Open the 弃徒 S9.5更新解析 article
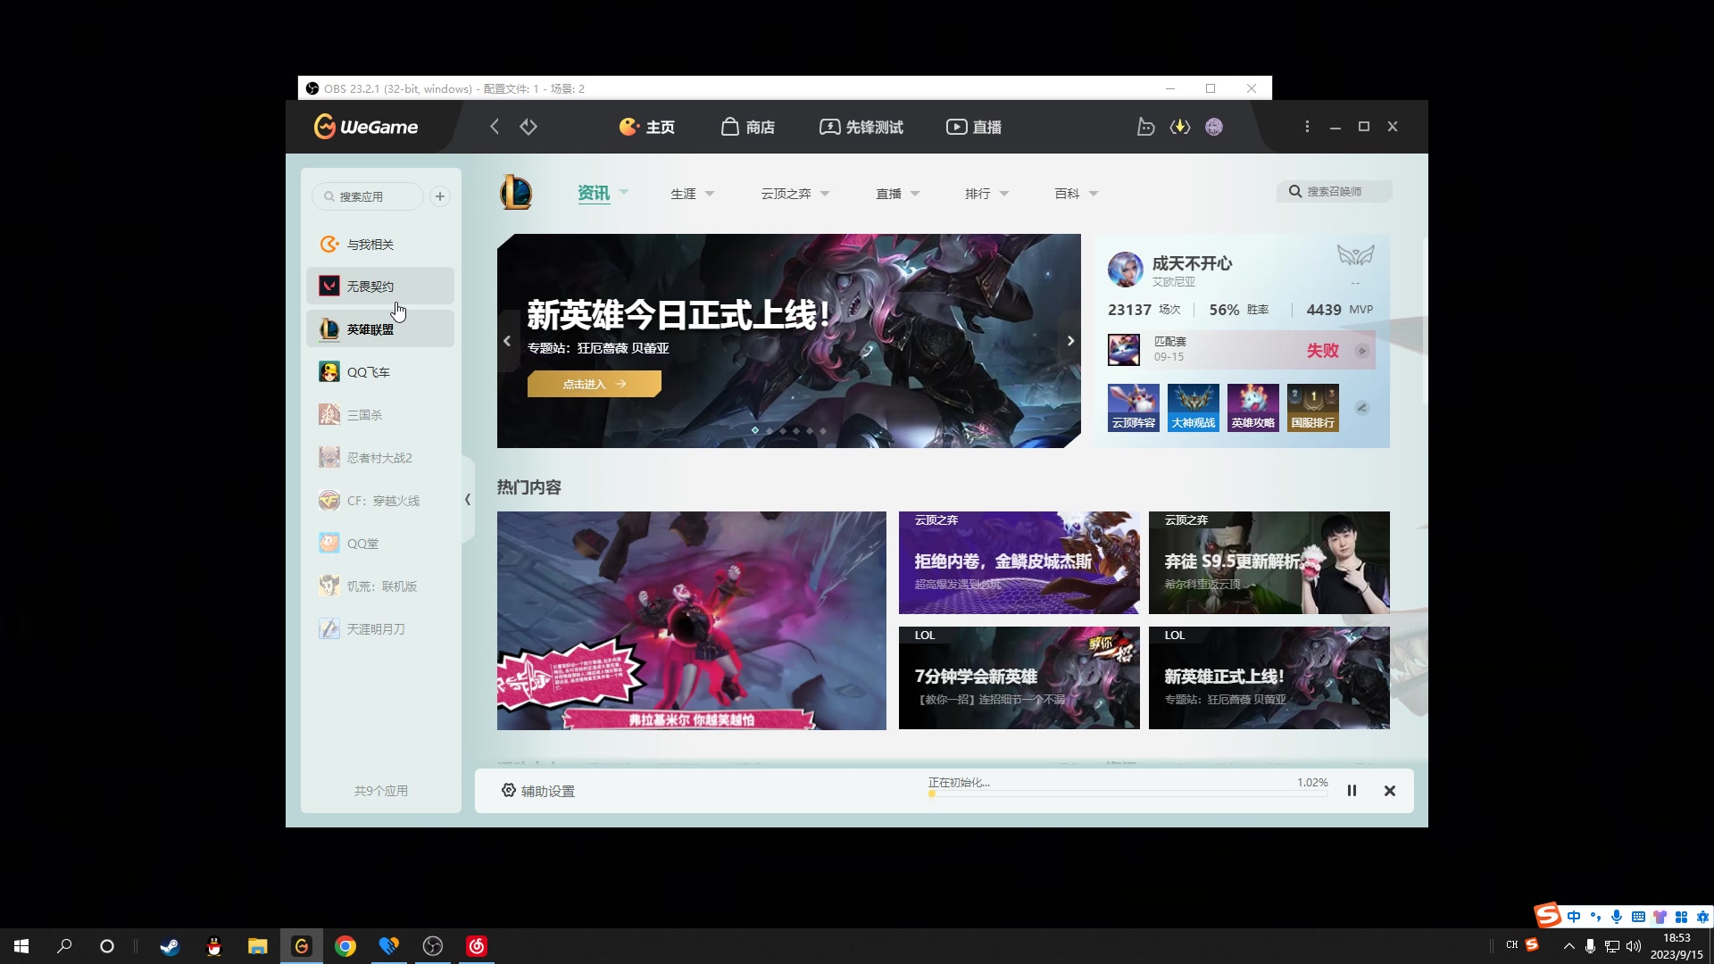Screen dimensions: 1714x964 pyautogui.click(x=1269, y=562)
